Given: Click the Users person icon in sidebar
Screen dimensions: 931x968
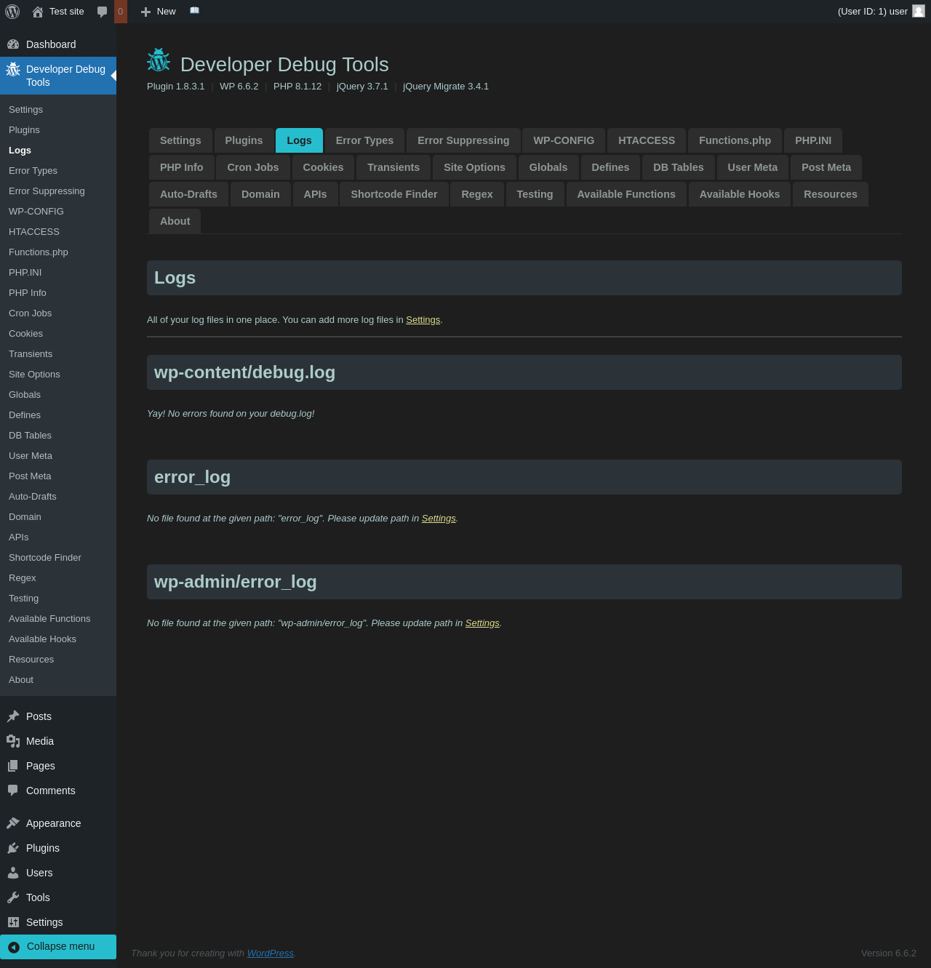Looking at the screenshot, I should [x=13, y=873].
